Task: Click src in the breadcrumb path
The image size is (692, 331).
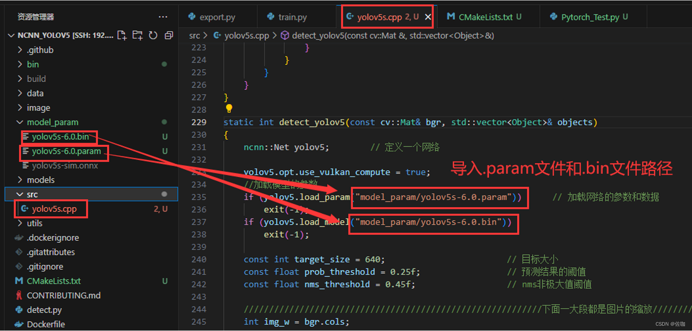Action: (194, 35)
